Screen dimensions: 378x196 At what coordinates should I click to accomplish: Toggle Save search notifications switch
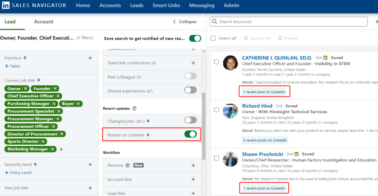(195, 38)
